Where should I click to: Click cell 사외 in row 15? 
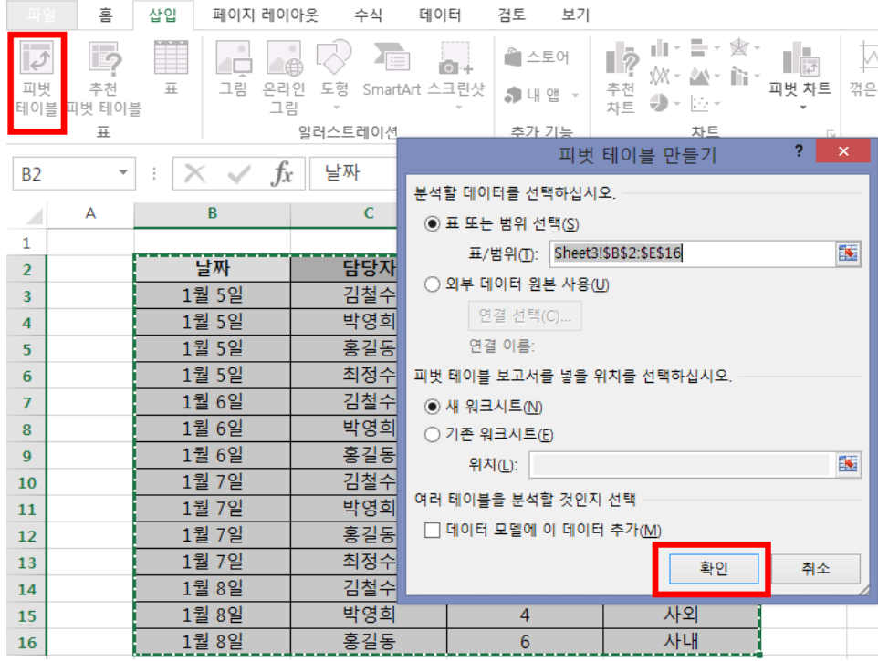(681, 615)
